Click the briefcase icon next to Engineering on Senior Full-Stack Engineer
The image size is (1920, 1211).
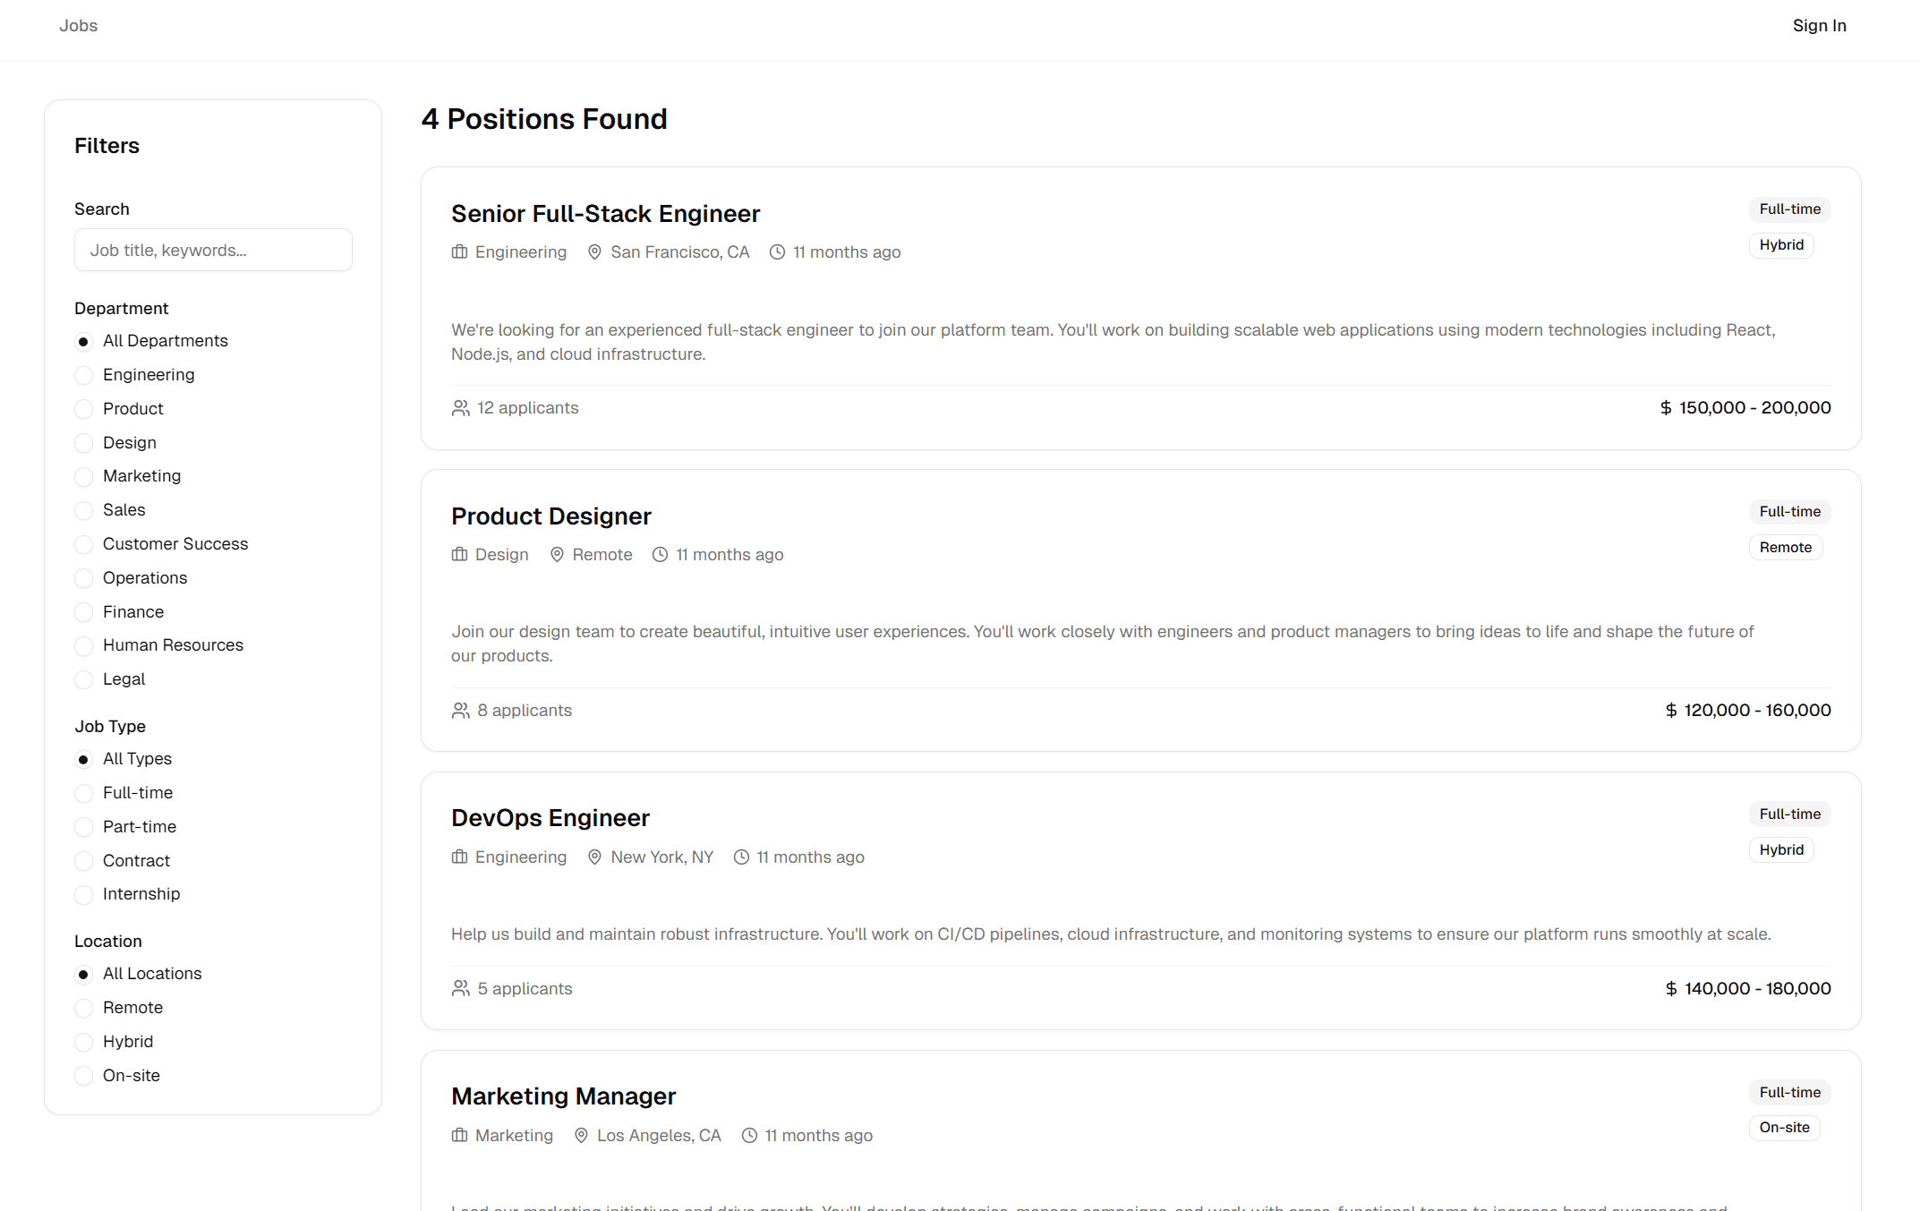tap(459, 252)
